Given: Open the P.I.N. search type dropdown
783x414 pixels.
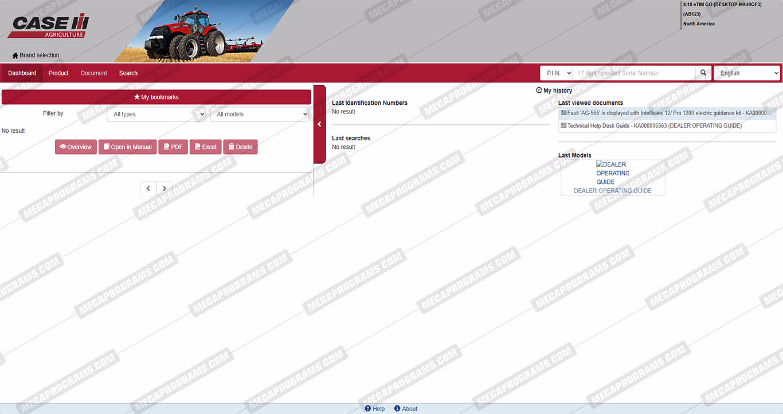Looking at the screenshot, I should click(556, 73).
